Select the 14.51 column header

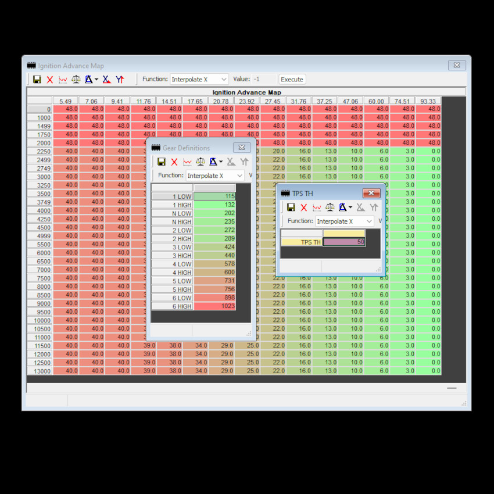(x=169, y=101)
